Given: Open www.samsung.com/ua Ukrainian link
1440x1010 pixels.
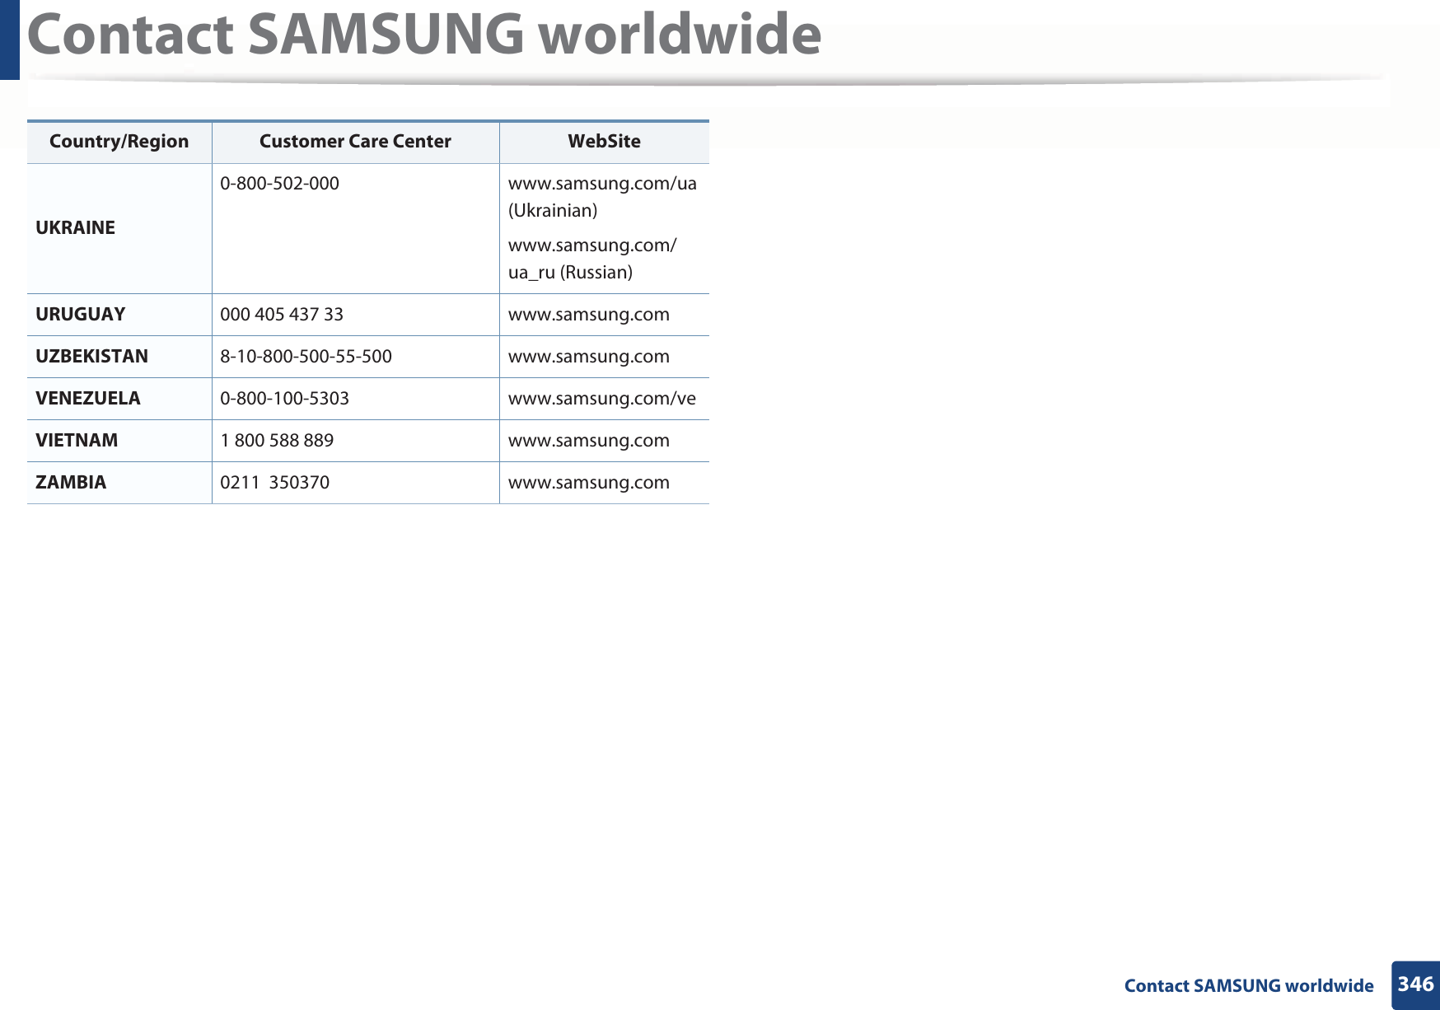Looking at the screenshot, I should pos(602,197).
